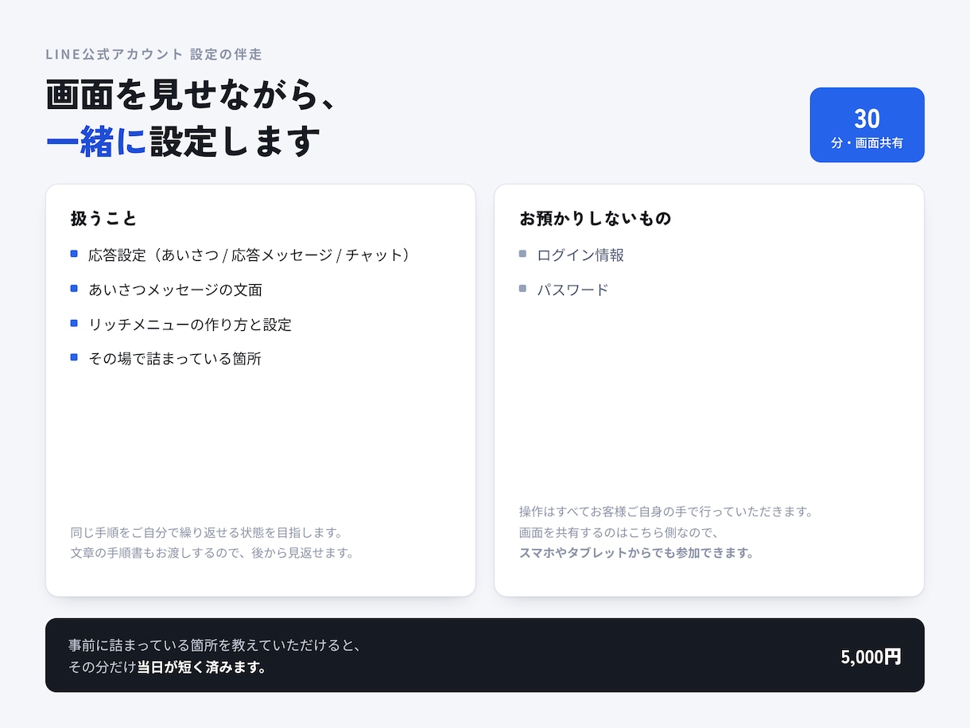Click the bullet パスワード

pyautogui.click(x=572, y=290)
